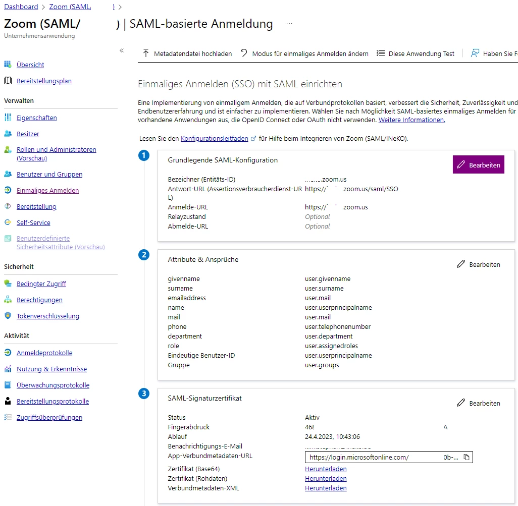518x506 pixels.
Task: Open Eigenschaften in the sidebar
Action: [x=37, y=118]
